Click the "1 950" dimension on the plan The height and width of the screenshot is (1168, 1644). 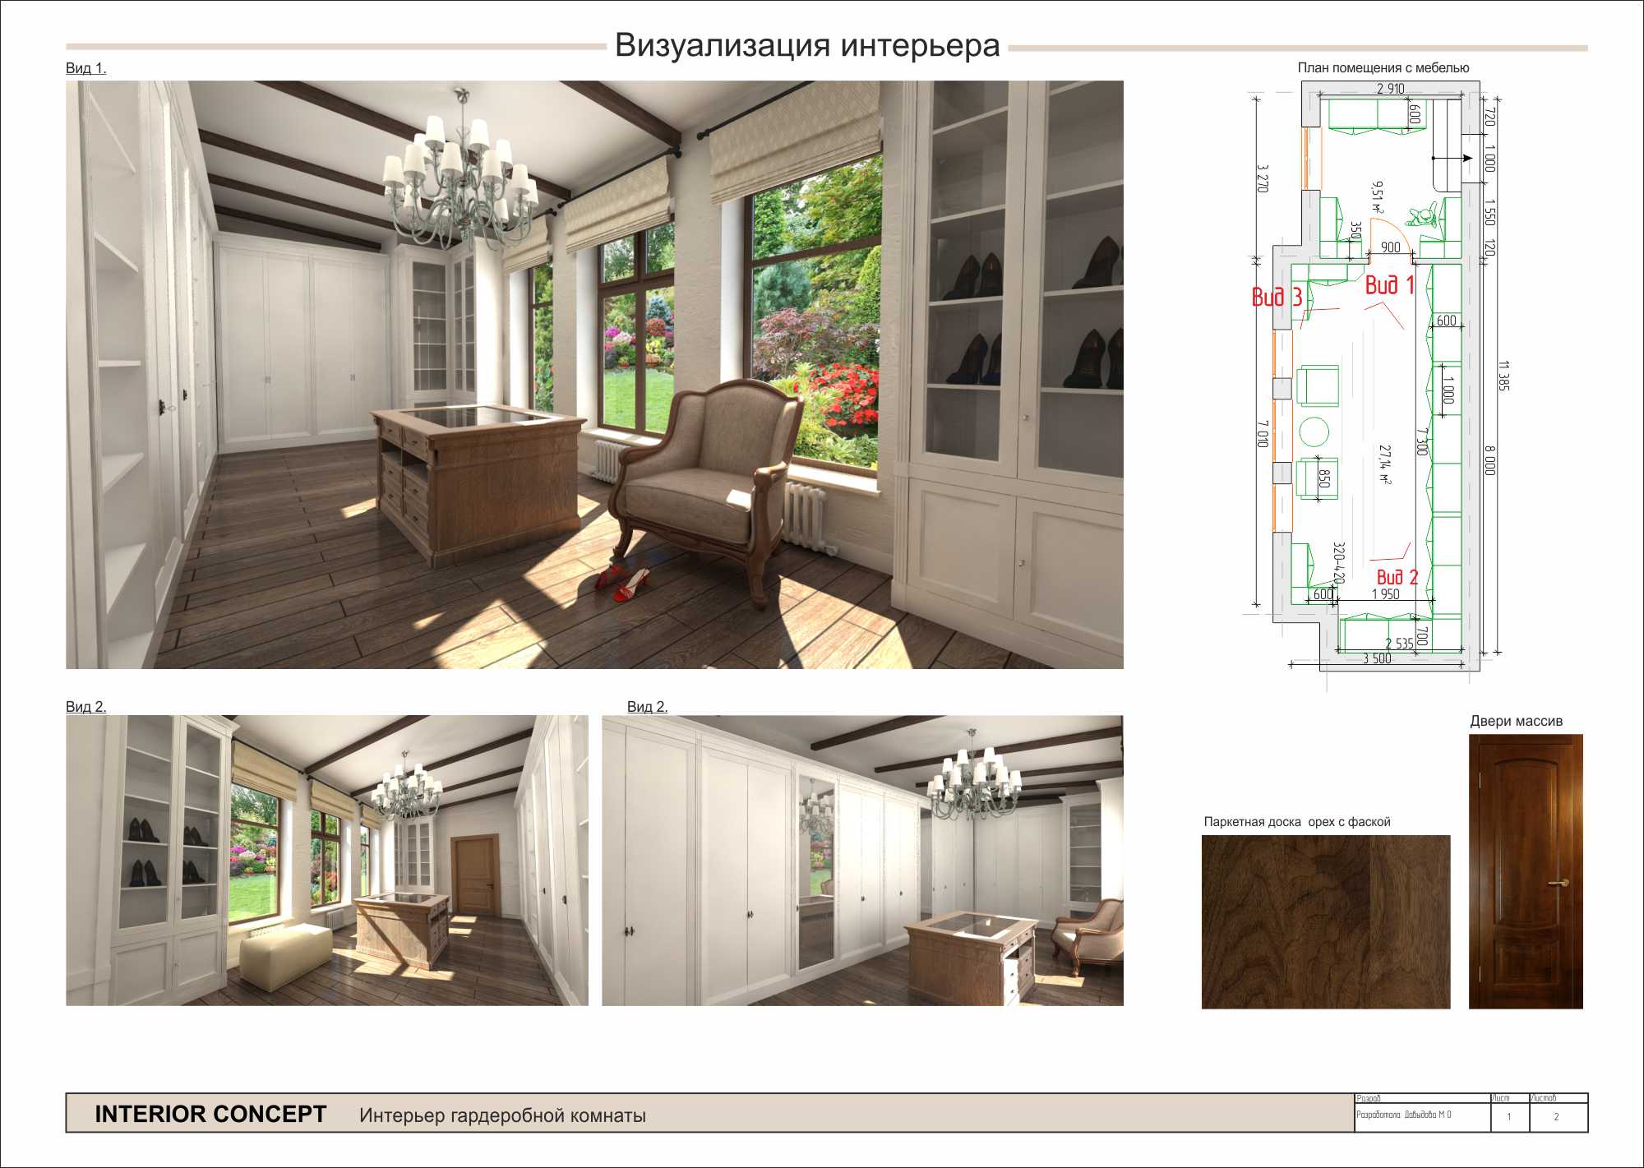pos(1385,594)
